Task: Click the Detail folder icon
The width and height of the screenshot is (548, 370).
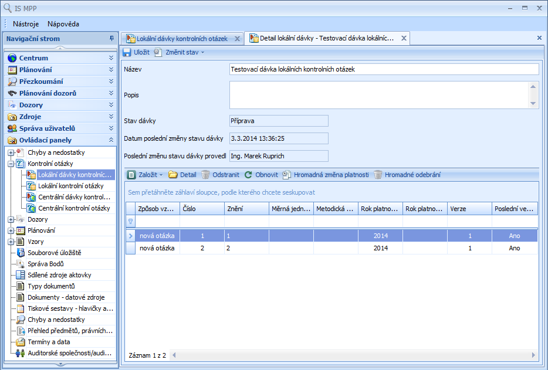Action: (x=173, y=175)
